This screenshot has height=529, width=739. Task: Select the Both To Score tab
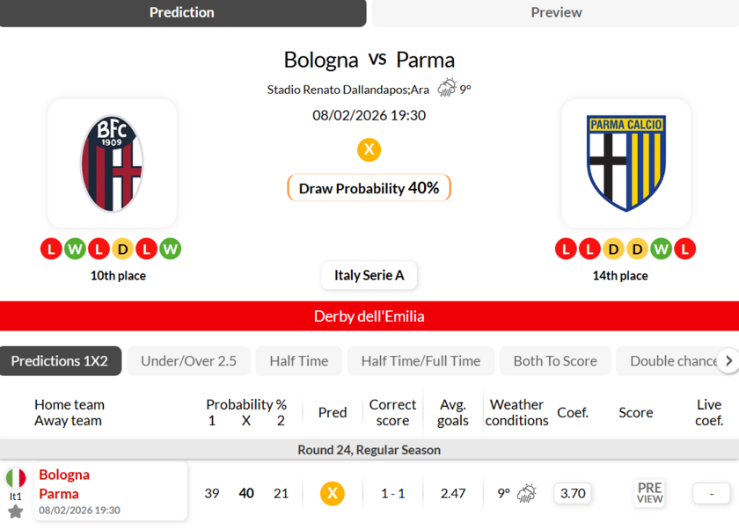click(554, 361)
